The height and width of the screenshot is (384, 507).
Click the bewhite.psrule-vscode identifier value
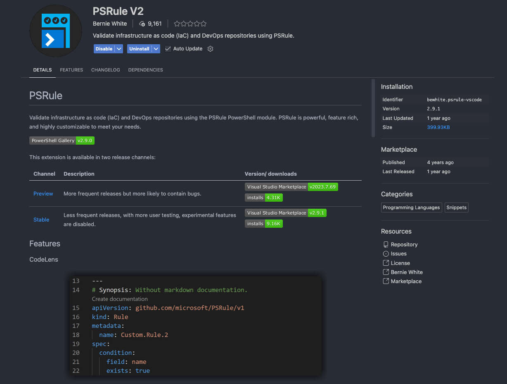[x=454, y=100]
